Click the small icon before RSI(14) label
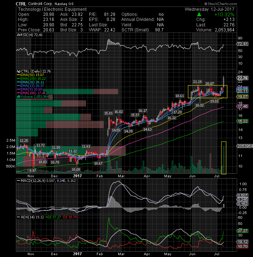The image size is (253, 257). click(18, 35)
